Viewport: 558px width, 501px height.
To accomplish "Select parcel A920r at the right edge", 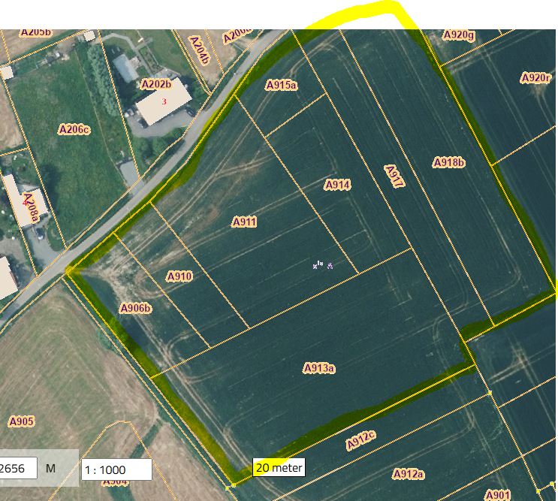I will [x=536, y=78].
